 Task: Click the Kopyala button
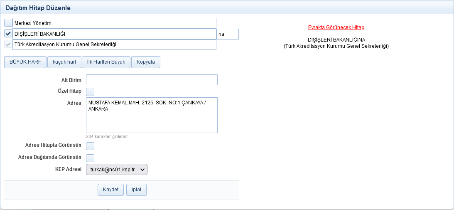[145, 62]
